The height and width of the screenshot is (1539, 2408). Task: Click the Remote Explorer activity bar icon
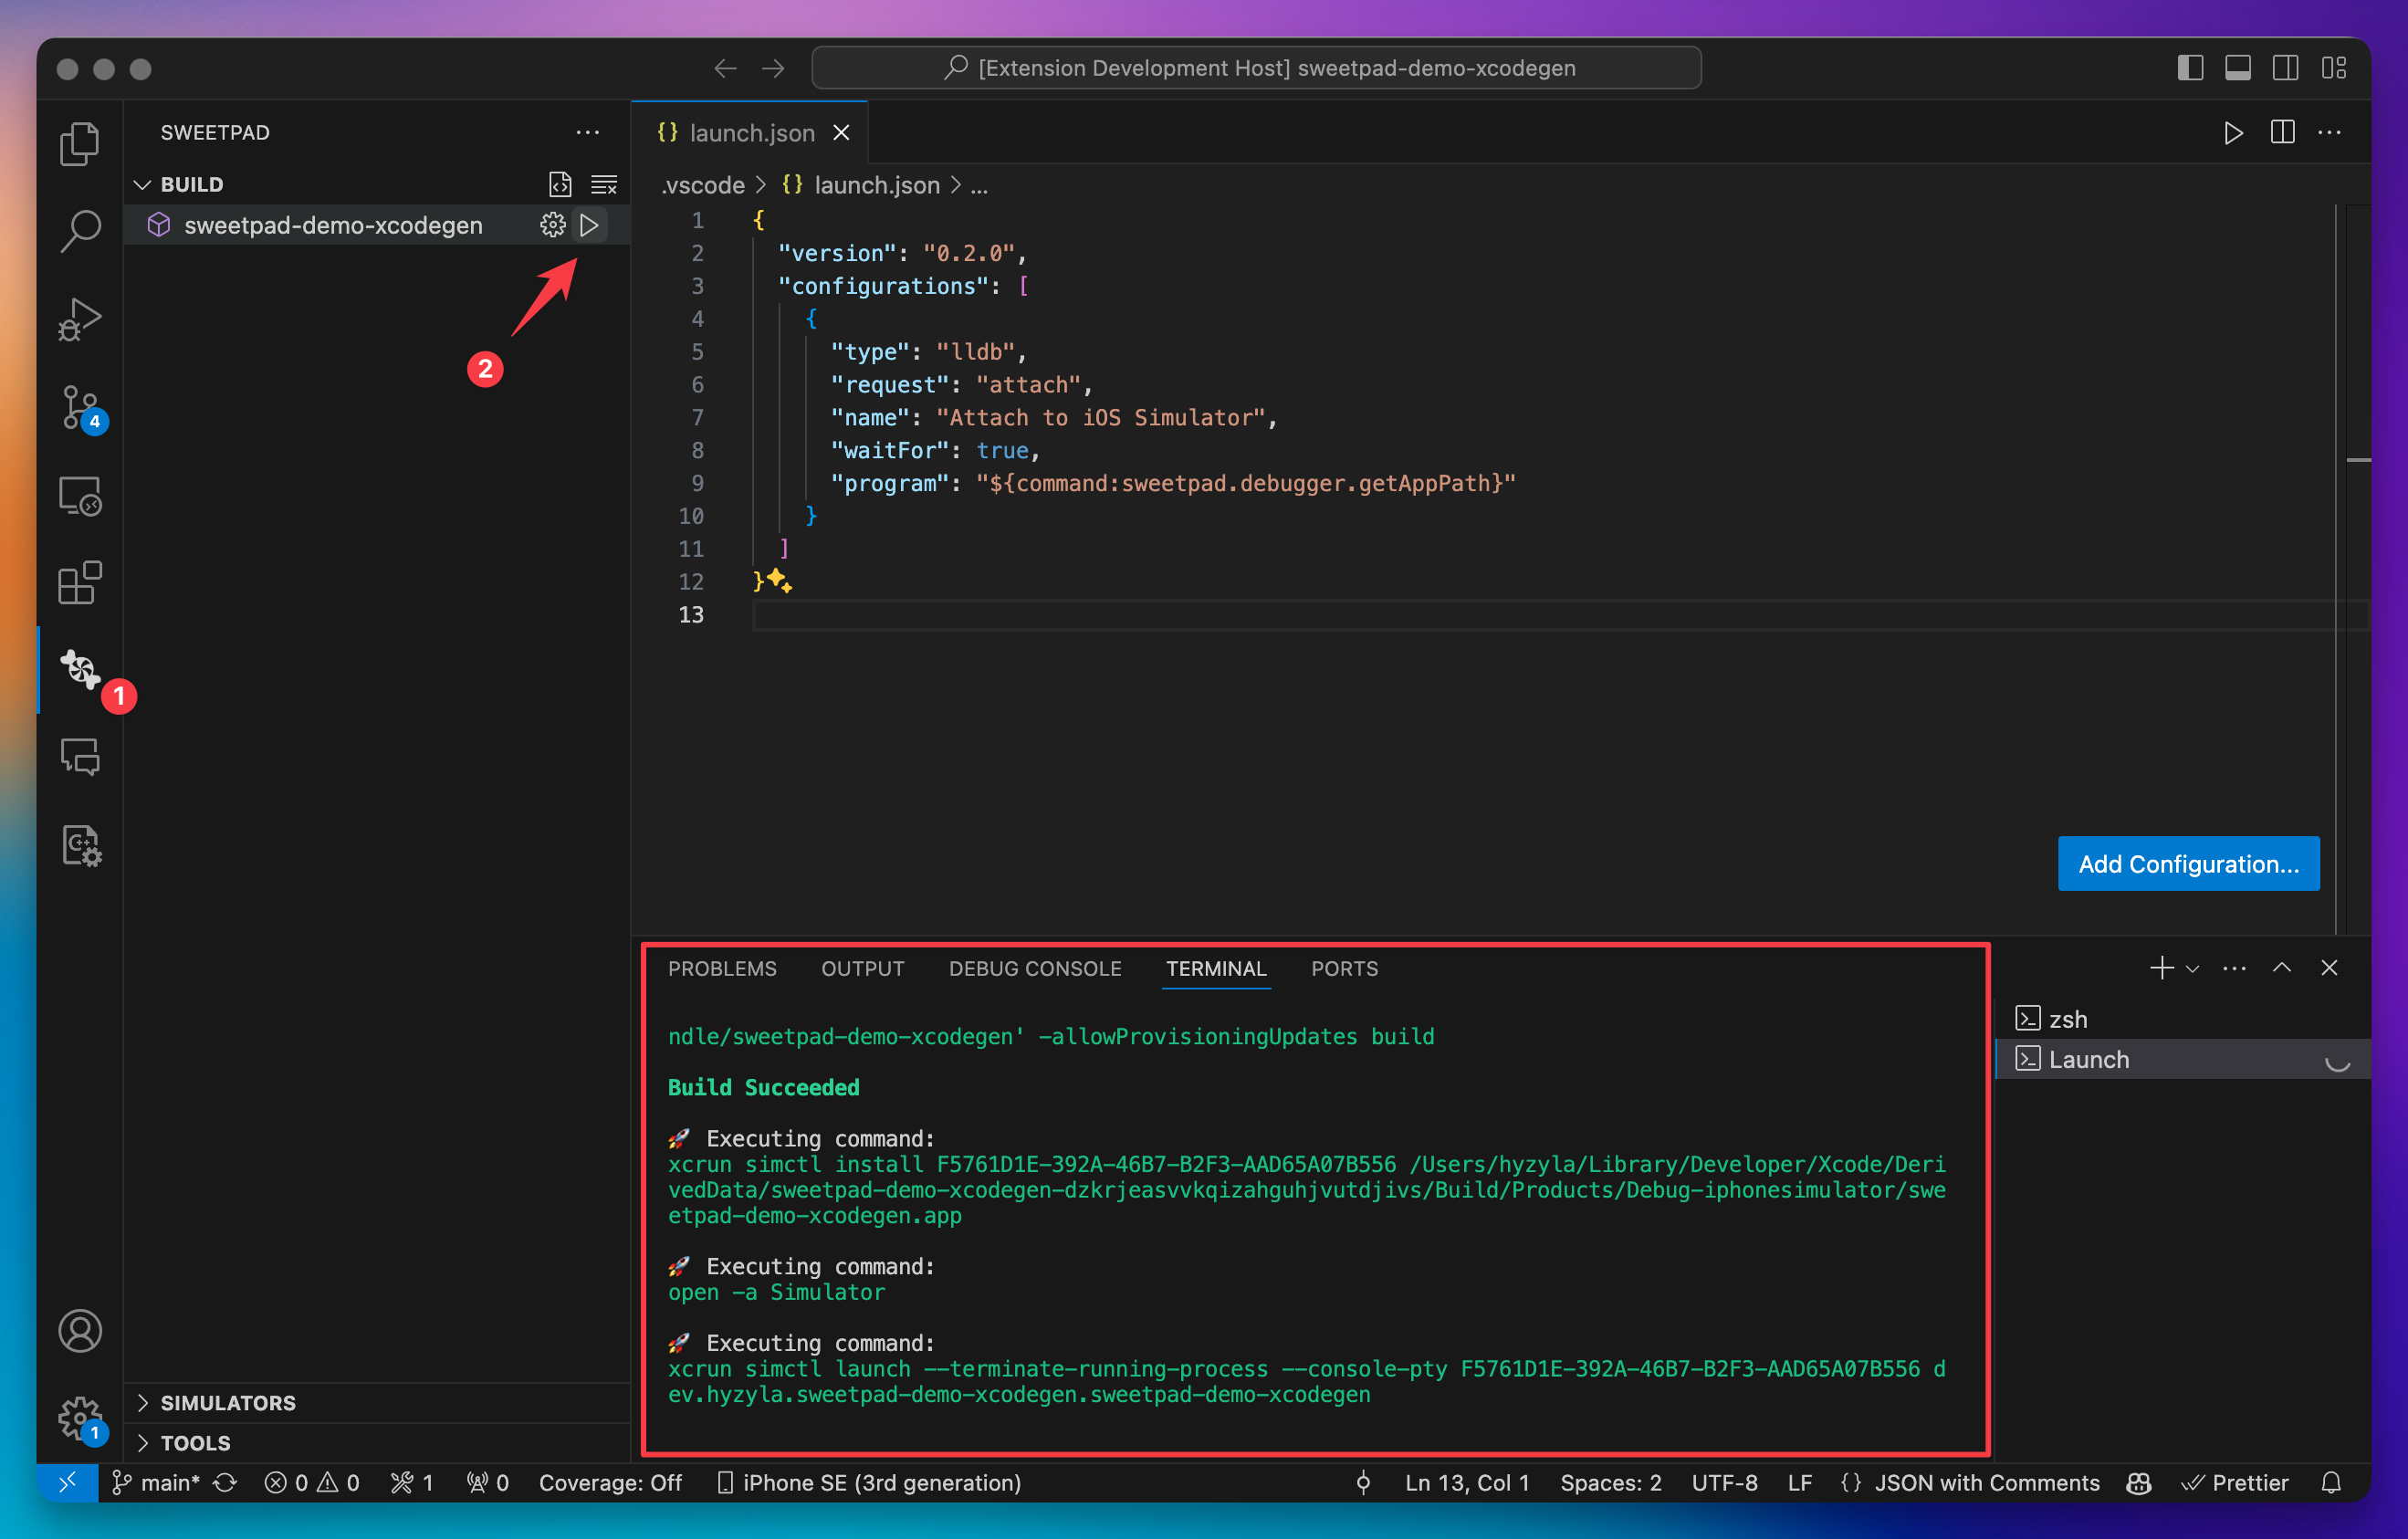pos(80,496)
